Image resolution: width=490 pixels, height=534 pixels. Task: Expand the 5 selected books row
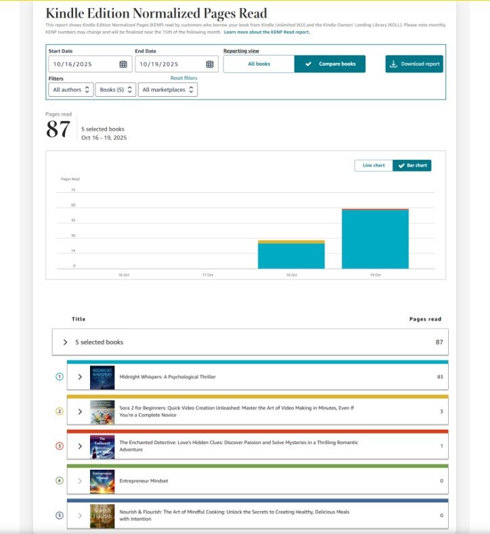(x=65, y=342)
